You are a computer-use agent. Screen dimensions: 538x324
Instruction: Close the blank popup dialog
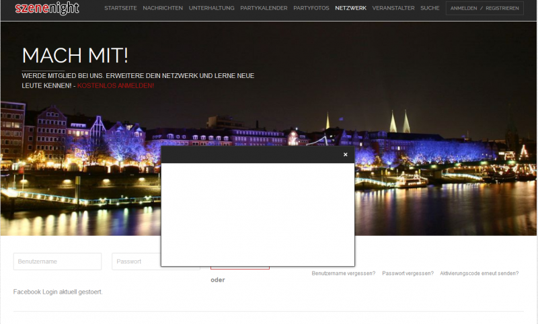tap(345, 155)
